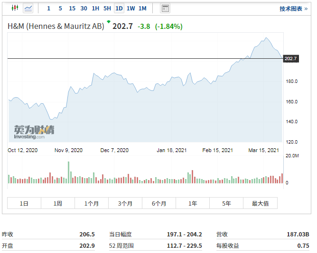Set chart interval to 5 minutes
Screen dimensions: 317x253
point(60,8)
